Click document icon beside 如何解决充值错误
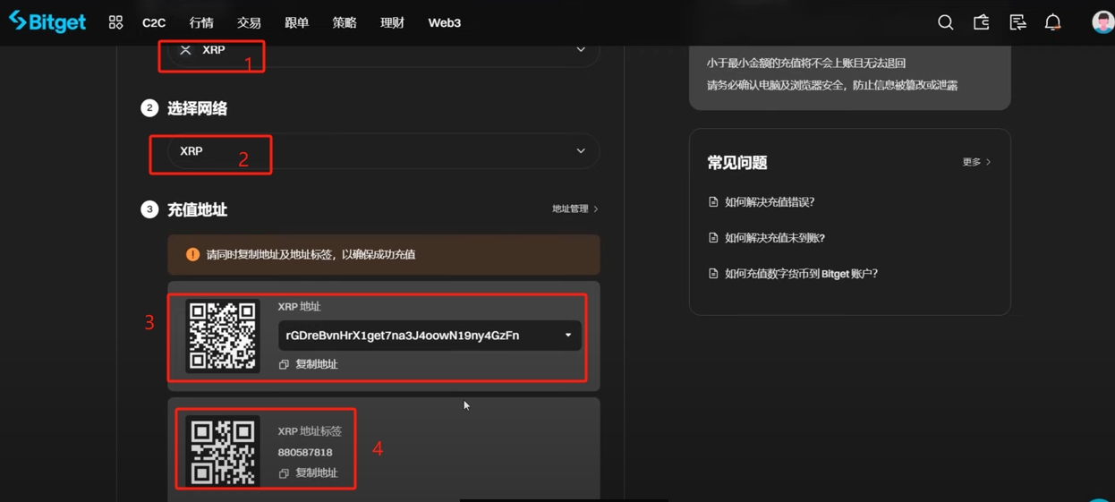 [x=713, y=202]
